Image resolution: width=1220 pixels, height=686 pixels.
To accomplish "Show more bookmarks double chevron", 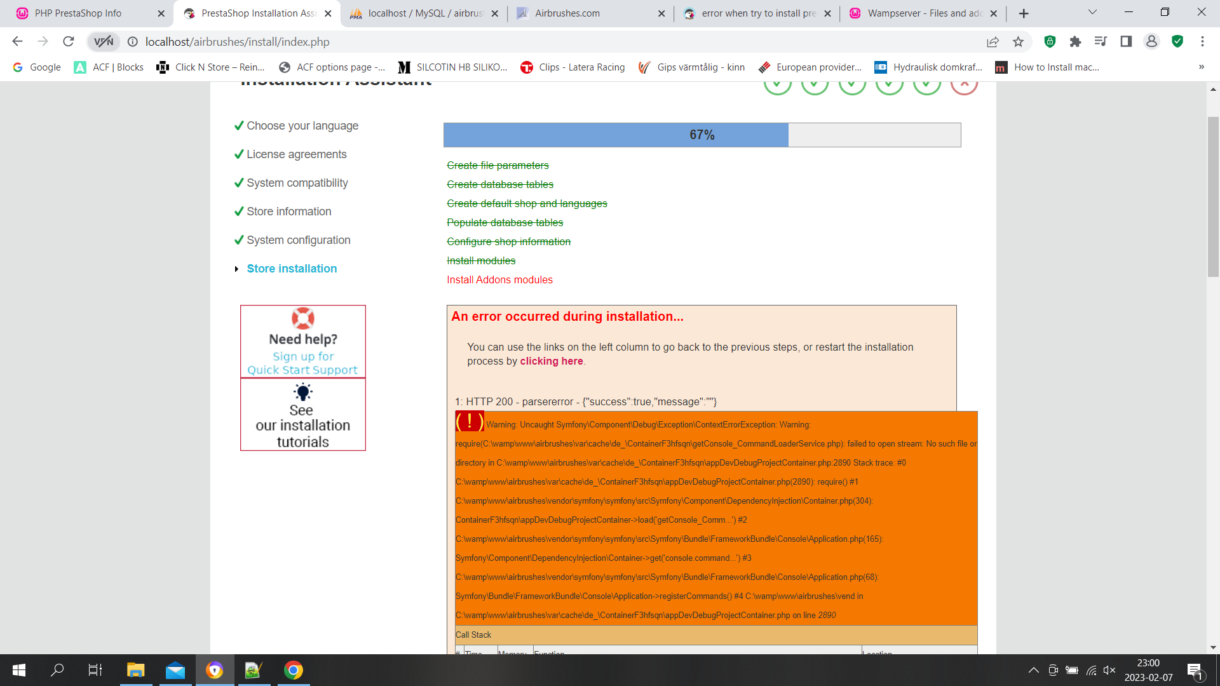I will point(1202,67).
